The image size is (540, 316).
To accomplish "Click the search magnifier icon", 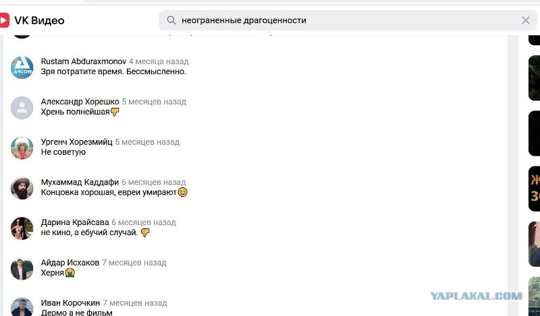I will click(x=171, y=20).
